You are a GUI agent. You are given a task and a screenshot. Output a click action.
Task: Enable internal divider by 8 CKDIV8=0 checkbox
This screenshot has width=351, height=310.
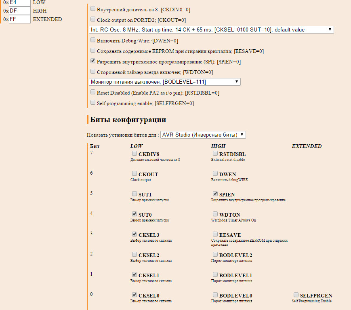(x=93, y=8)
